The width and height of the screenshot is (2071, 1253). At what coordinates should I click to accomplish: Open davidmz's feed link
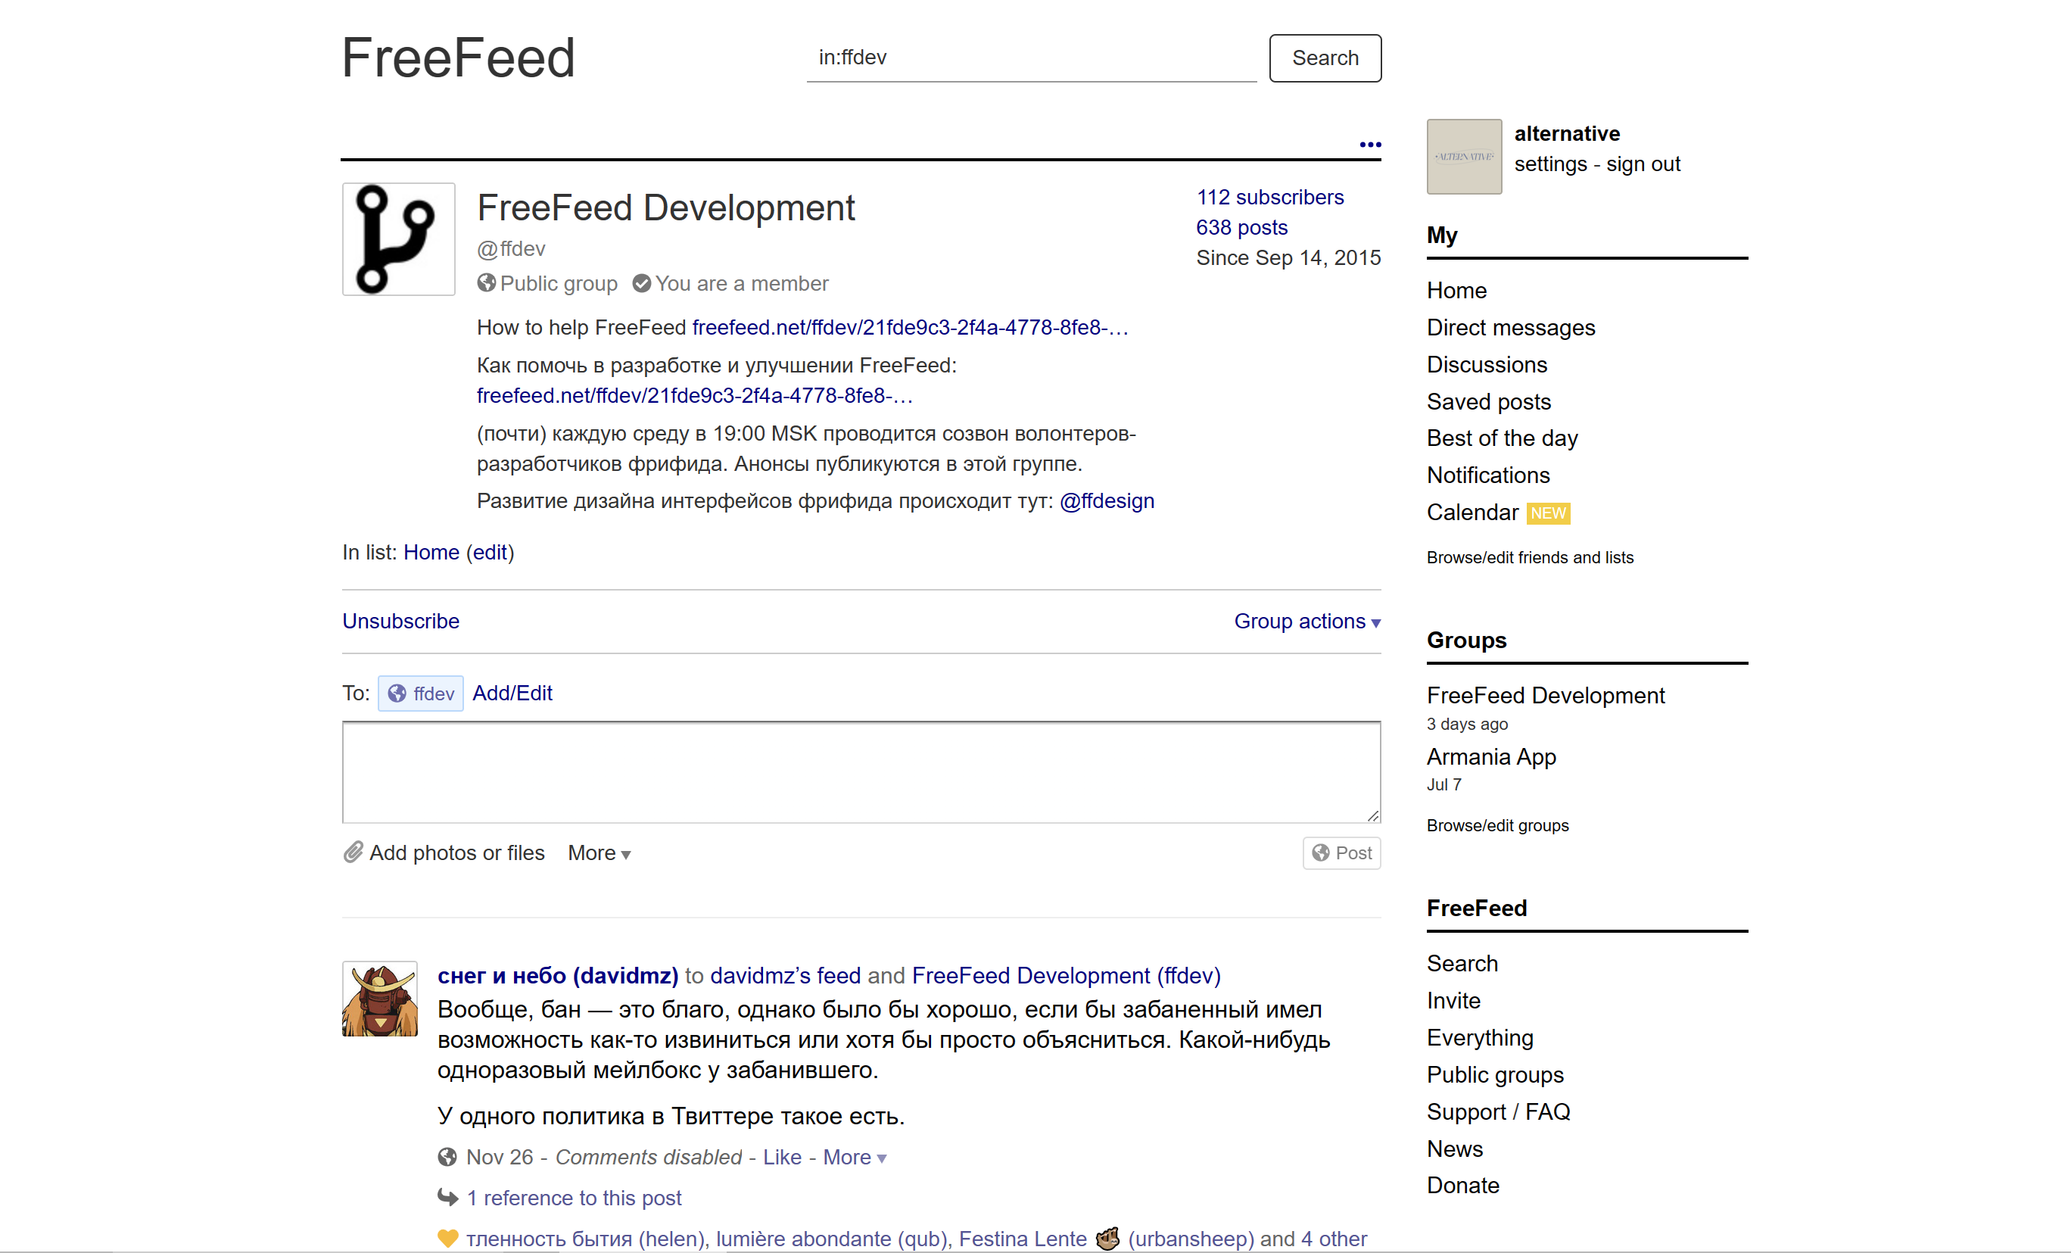click(x=785, y=975)
